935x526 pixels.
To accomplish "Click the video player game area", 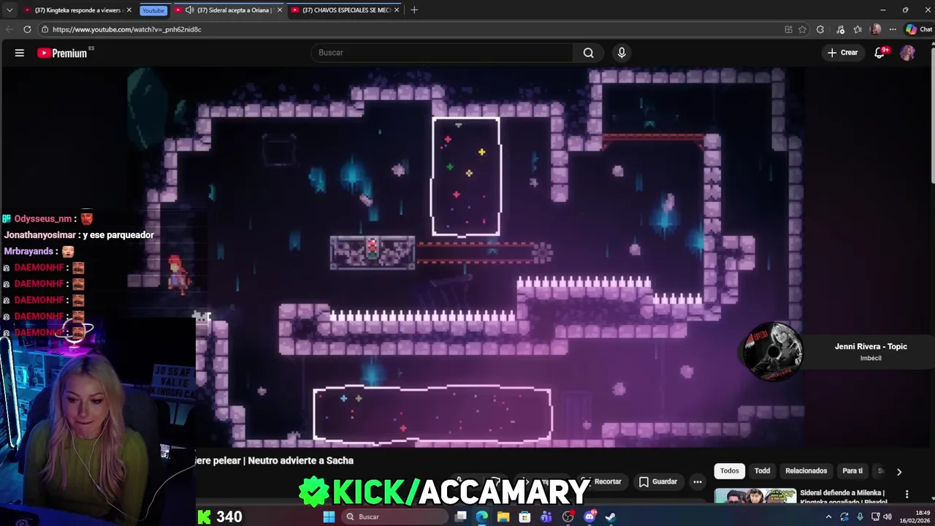I will coord(467,256).
